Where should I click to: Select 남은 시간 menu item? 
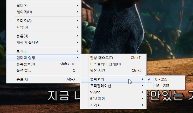pyautogui.click(x=113, y=71)
